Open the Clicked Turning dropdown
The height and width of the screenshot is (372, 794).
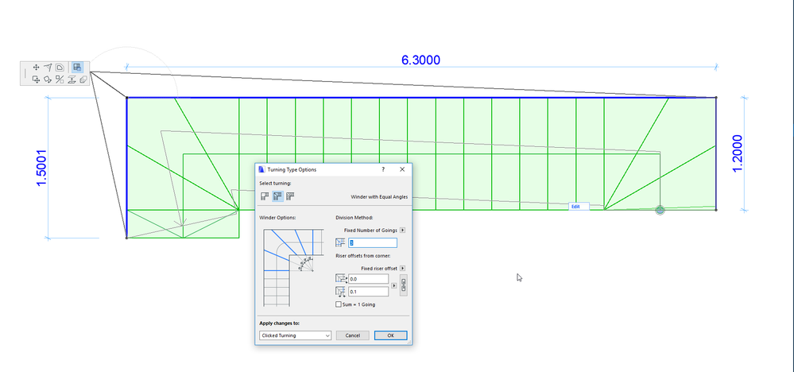(x=295, y=335)
